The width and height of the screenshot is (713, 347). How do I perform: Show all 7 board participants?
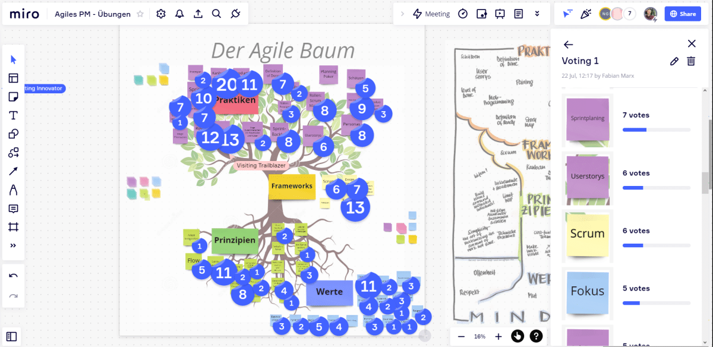(x=629, y=14)
